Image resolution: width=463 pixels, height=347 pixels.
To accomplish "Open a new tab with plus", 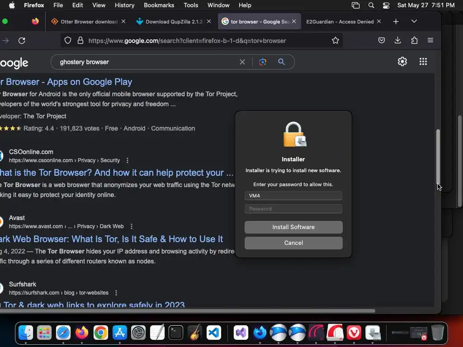I will pos(396,22).
